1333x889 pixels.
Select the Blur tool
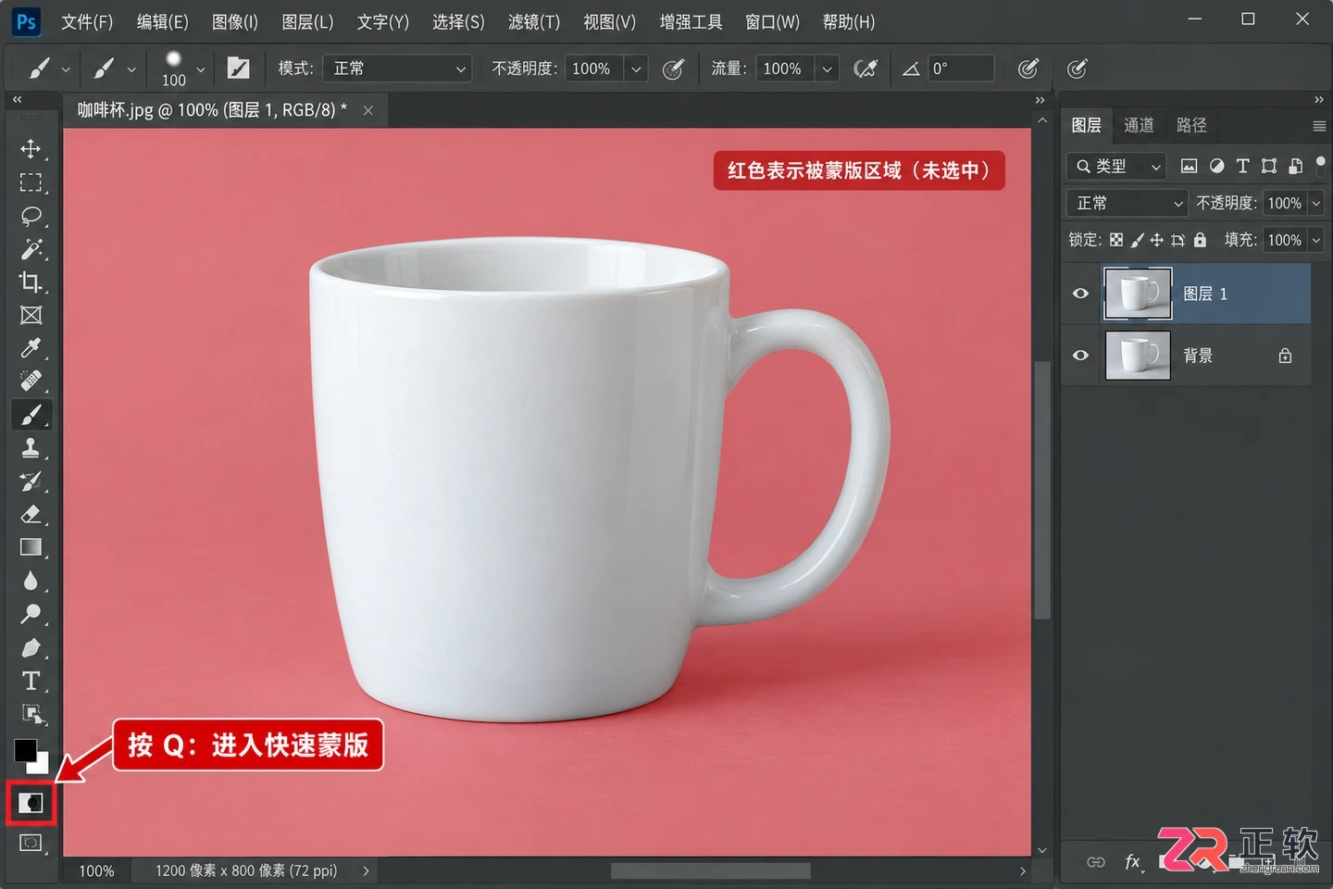click(x=31, y=581)
